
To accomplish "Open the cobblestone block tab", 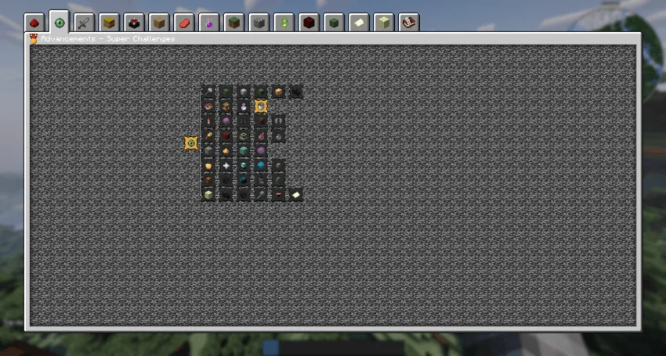I will (x=259, y=23).
